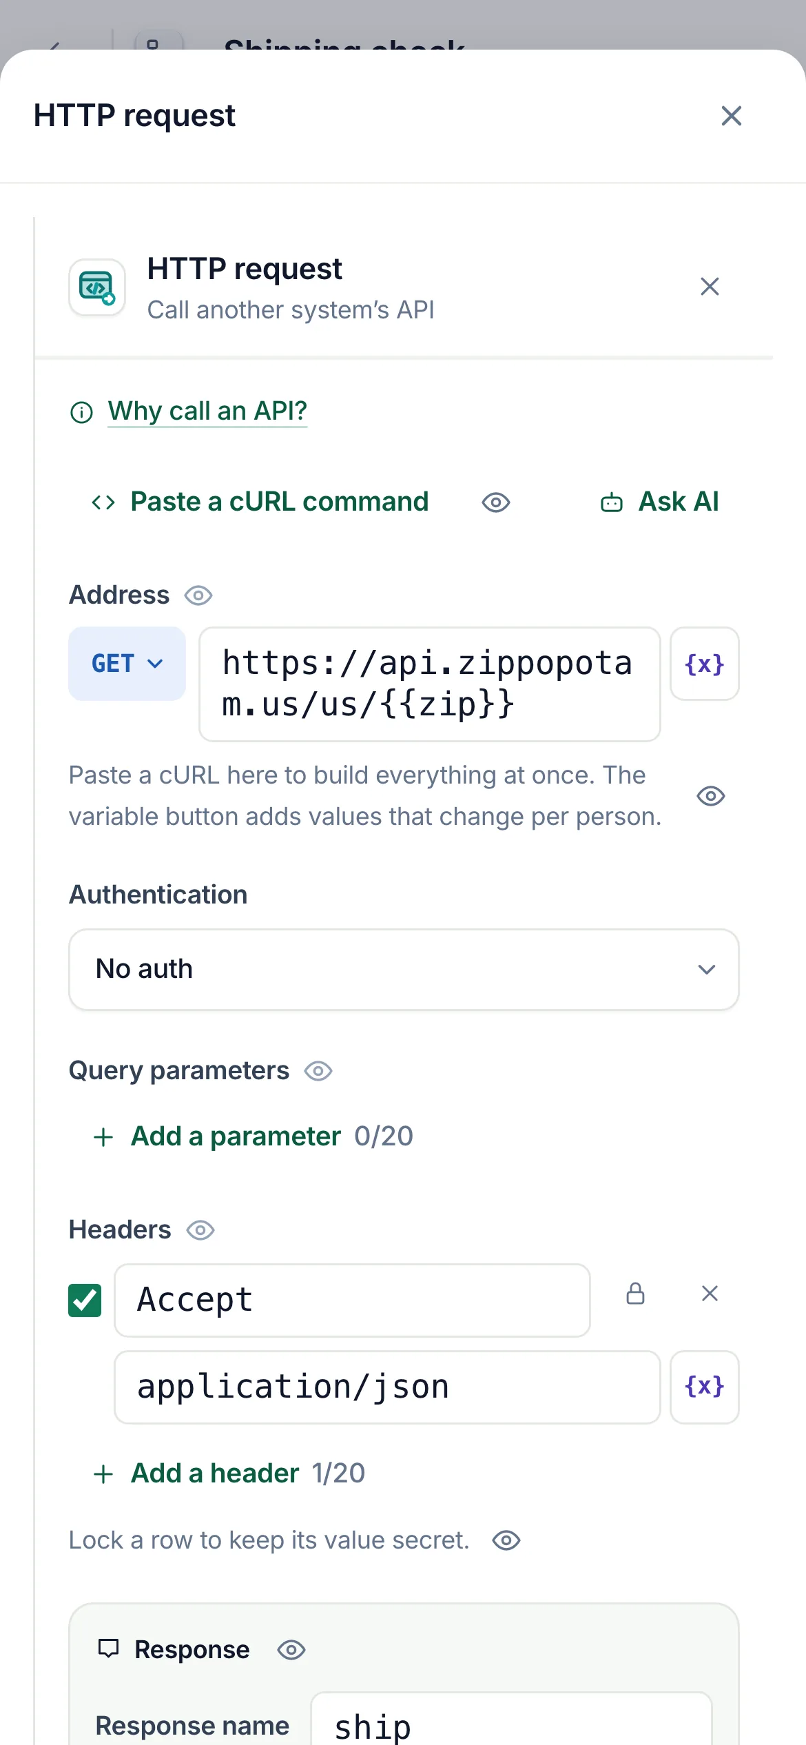Open Ask AI assistant
Viewport: 806px width, 1745px height.
click(x=660, y=502)
